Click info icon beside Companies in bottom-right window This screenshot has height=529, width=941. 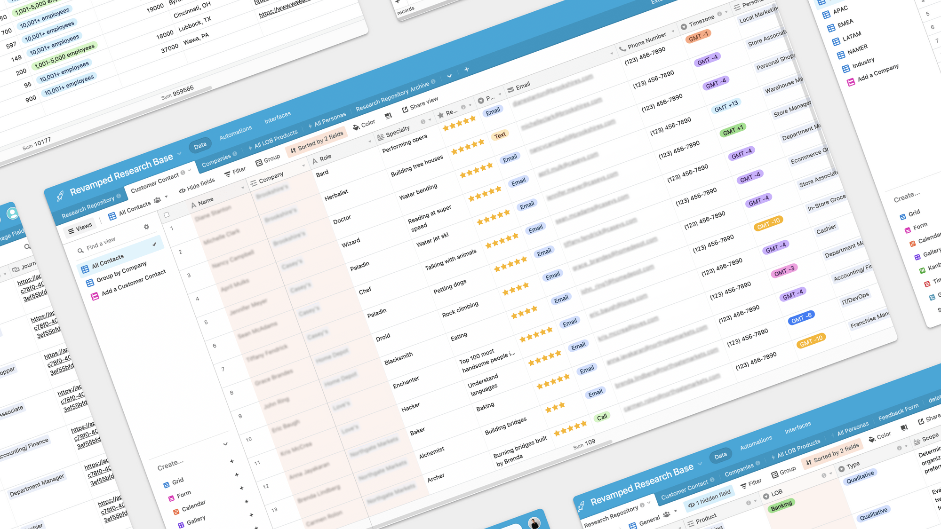pos(758,464)
